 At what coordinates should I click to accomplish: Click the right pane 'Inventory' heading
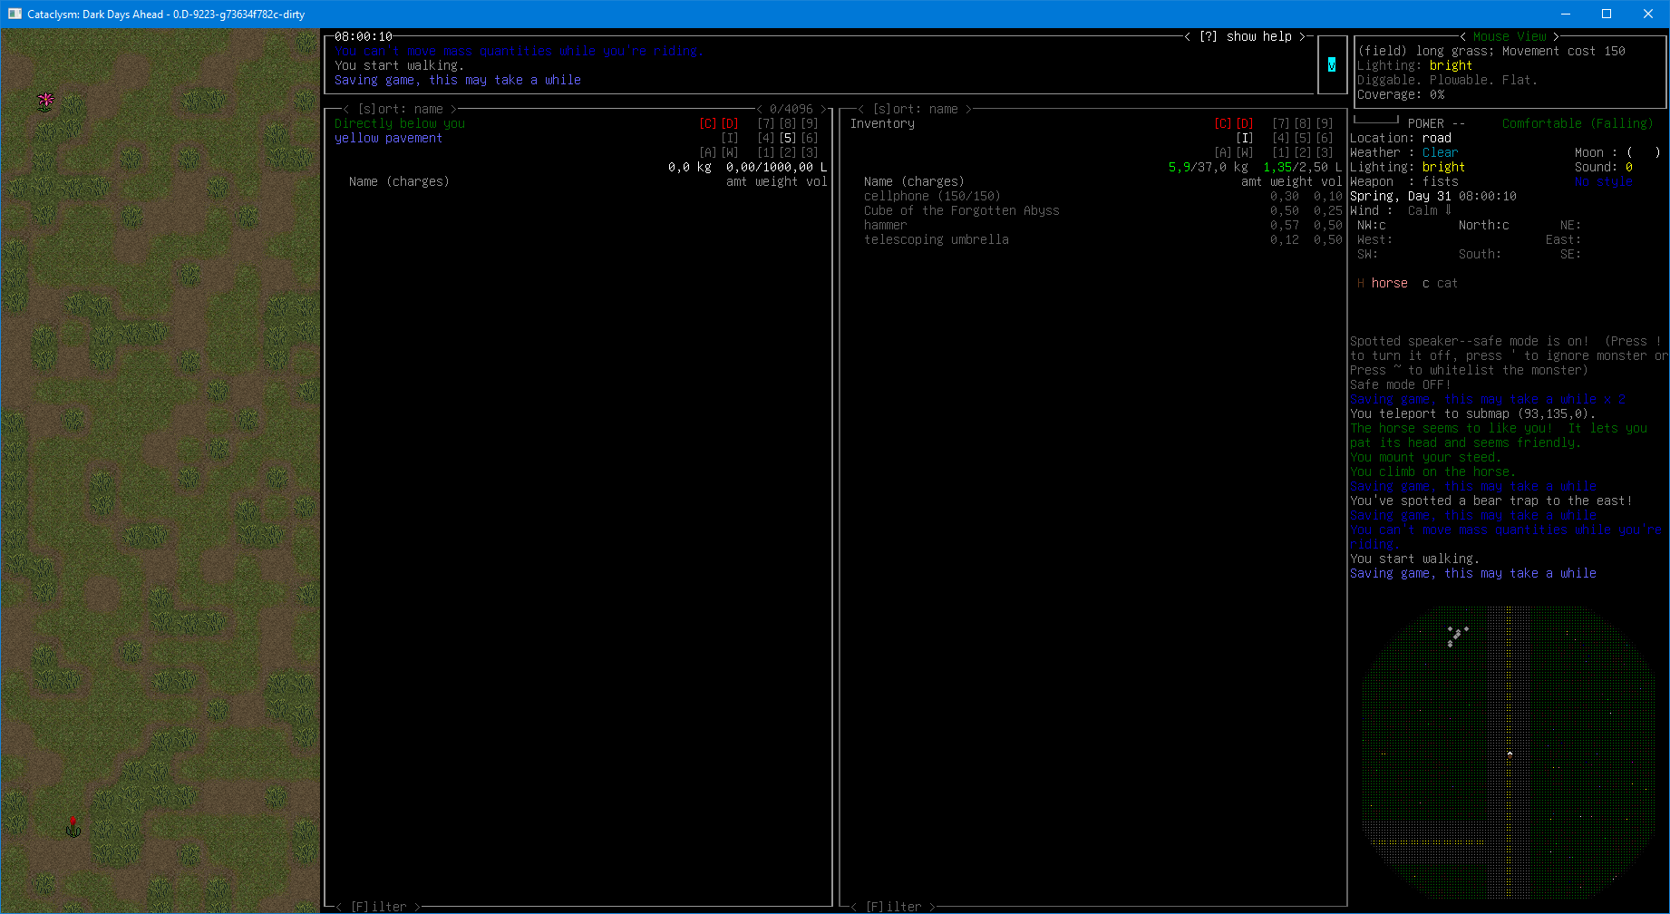[882, 123]
